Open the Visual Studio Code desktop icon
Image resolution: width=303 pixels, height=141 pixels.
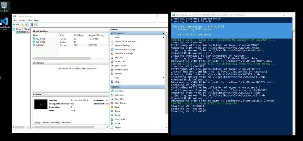point(4,24)
